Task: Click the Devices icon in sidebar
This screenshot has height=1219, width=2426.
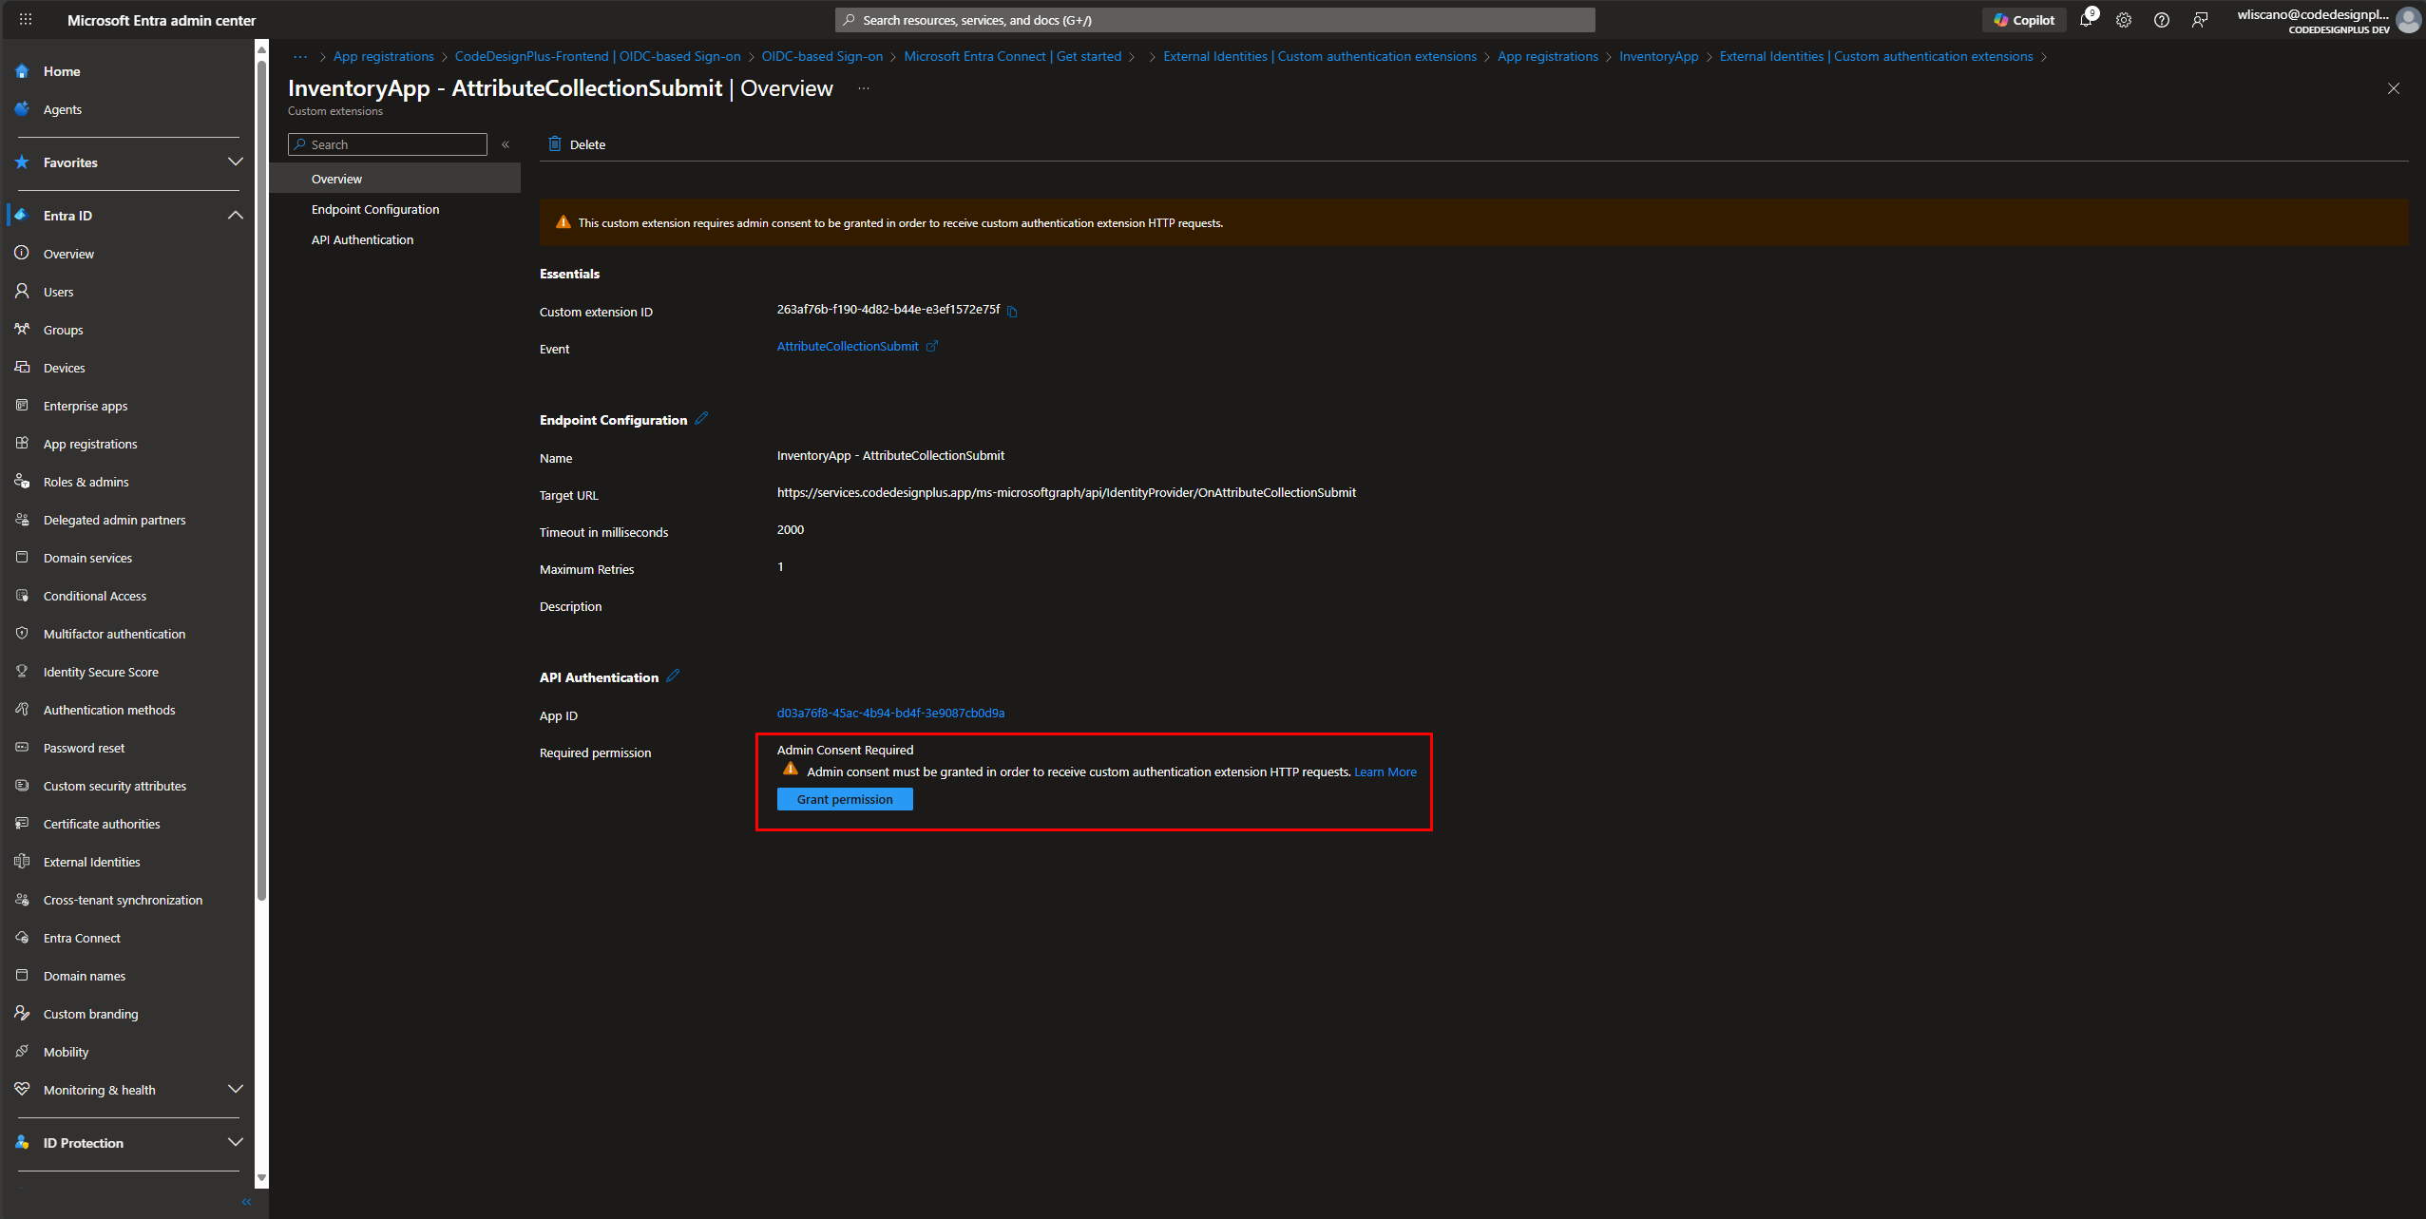Action: [x=22, y=367]
